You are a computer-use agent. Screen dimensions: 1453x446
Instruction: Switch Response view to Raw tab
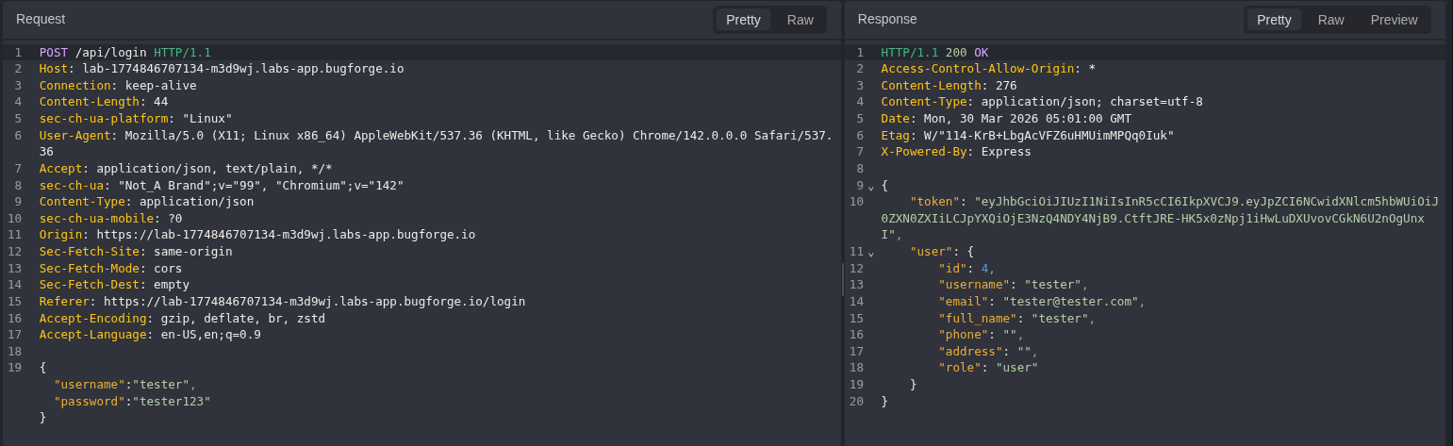point(1330,20)
